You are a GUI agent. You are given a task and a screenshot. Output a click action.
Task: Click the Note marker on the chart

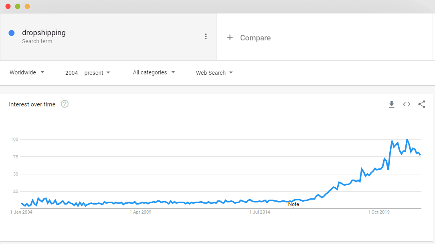pos(293,204)
